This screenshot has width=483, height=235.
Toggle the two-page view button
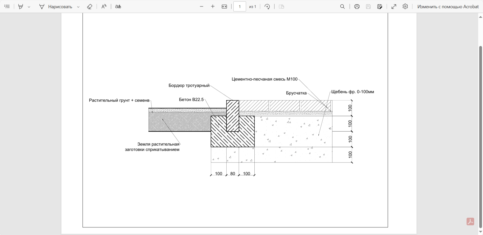pos(281,7)
